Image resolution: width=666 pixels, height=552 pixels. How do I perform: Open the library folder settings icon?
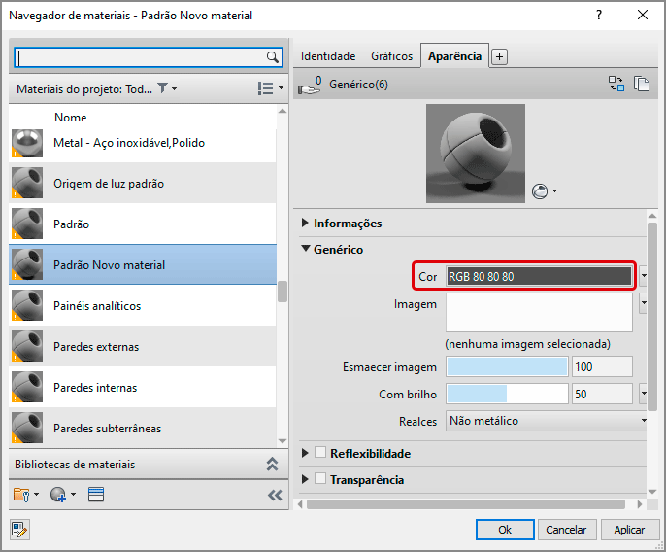pyautogui.click(x=21, y=495)
